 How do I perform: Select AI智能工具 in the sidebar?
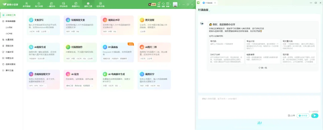coord(11,15)
